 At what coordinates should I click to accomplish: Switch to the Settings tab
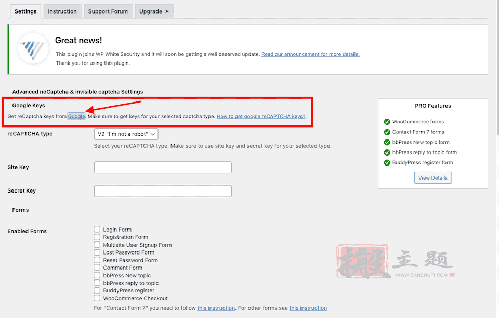pos(25,11)
